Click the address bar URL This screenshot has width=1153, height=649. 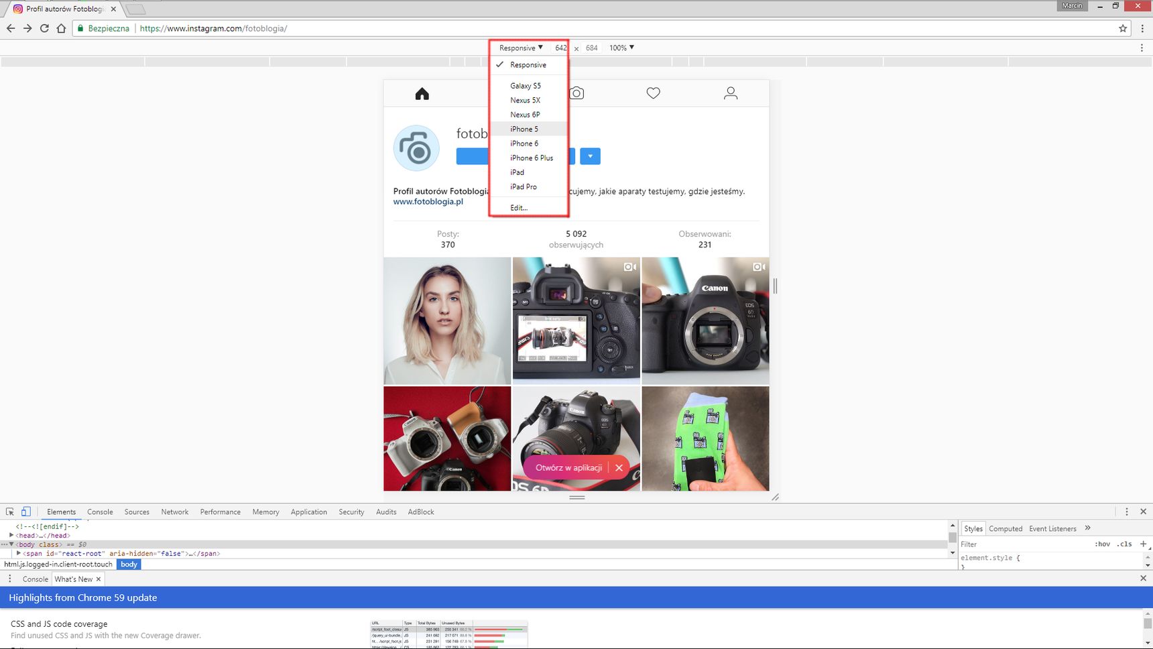point(213,28)
